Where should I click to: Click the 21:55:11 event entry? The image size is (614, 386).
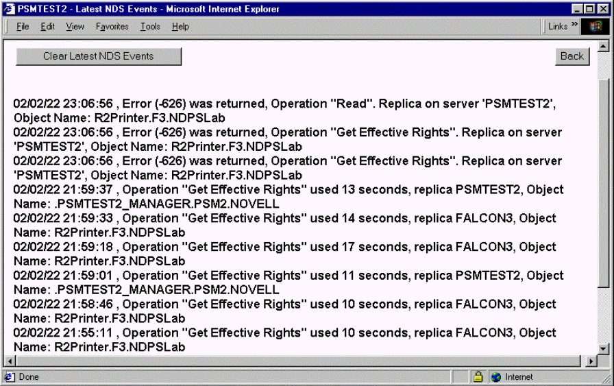284,340
